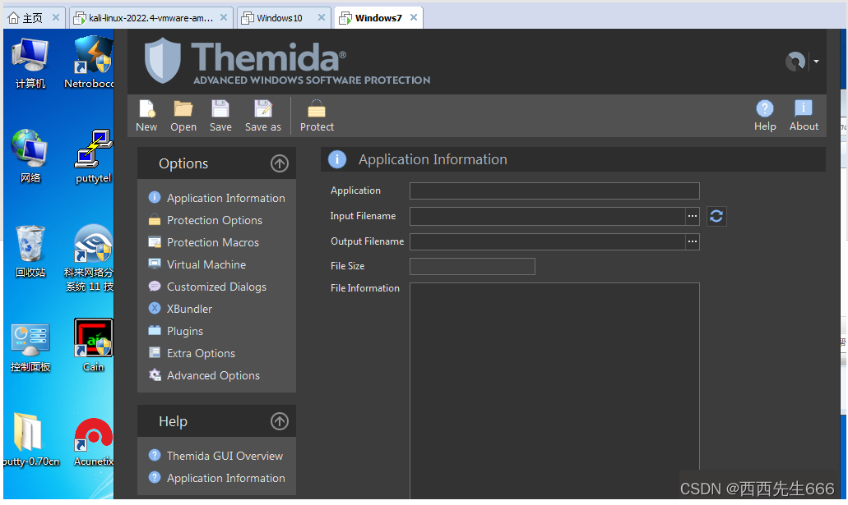The image size is (848, 505).
Task: Click the File Size field
Action: coord(472,266)
